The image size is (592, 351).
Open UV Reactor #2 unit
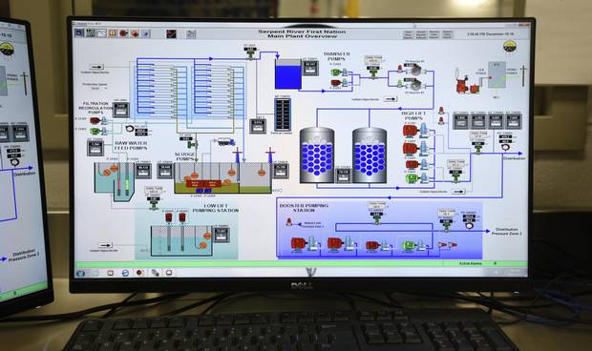coord(415,85)
